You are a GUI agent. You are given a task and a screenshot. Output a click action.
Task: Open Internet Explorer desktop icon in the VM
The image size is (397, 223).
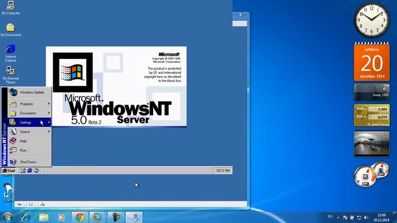(11, 53)
